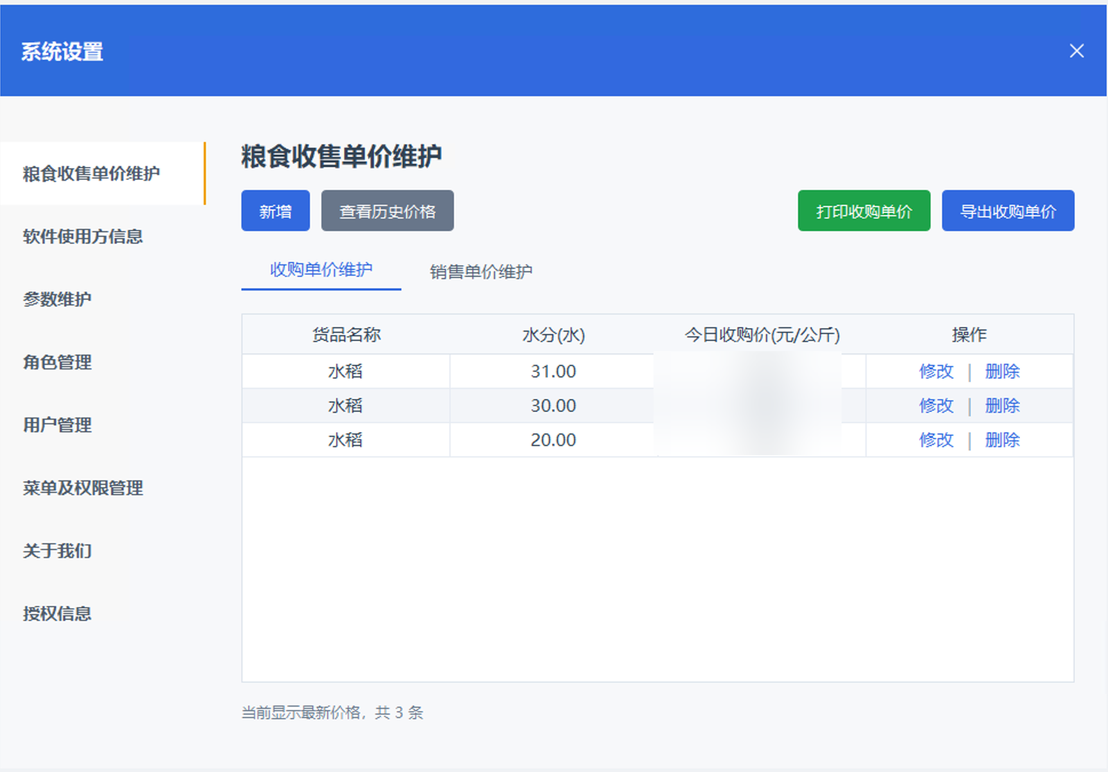Image resolution: width=1108 pixels, height=772 pixels.
Task: Switch to 销售单价维护 tab
Action: 481,271
